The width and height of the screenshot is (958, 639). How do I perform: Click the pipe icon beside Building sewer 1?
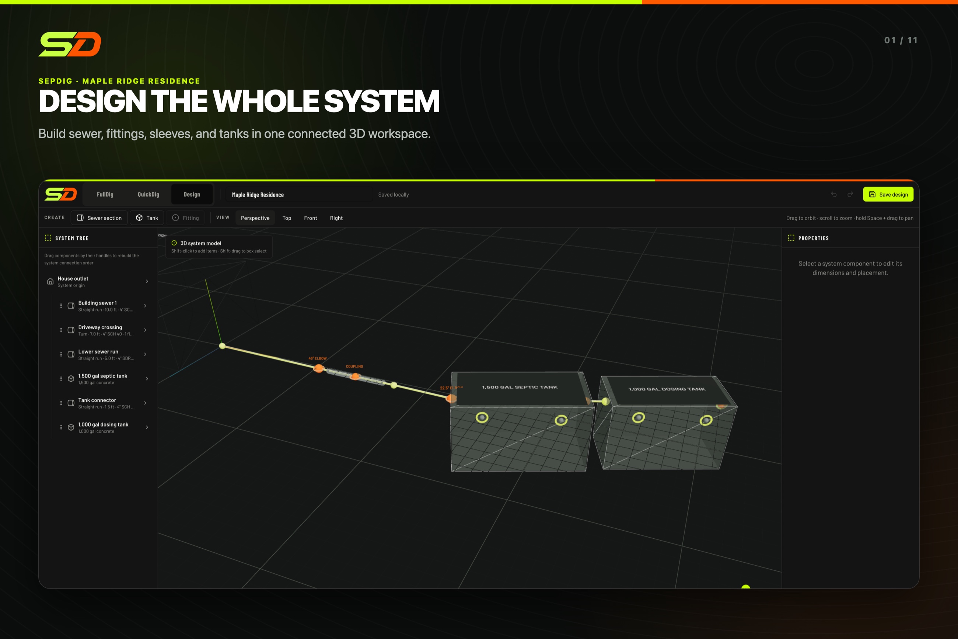click(x=71, y=306)
